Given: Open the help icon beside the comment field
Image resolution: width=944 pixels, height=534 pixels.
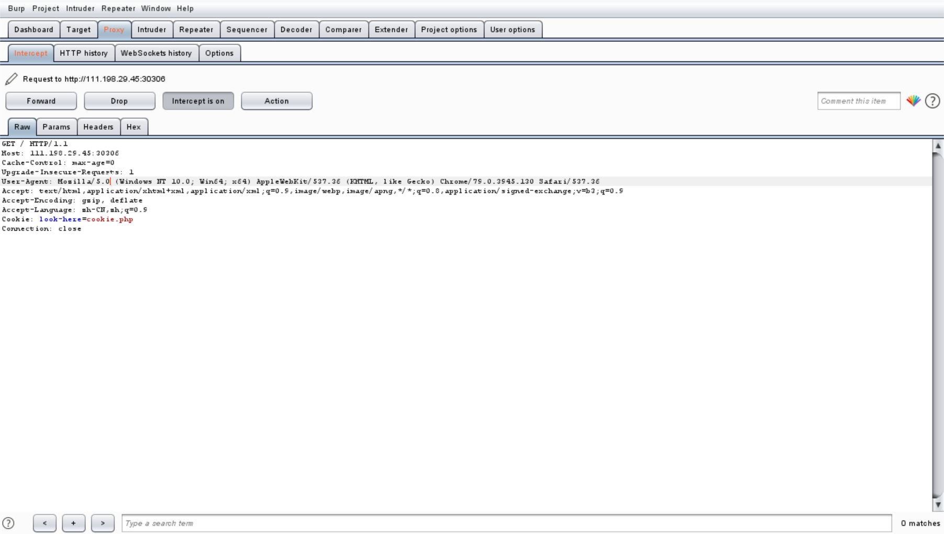Looking at the screenshot, I should (x=932, y=101).
